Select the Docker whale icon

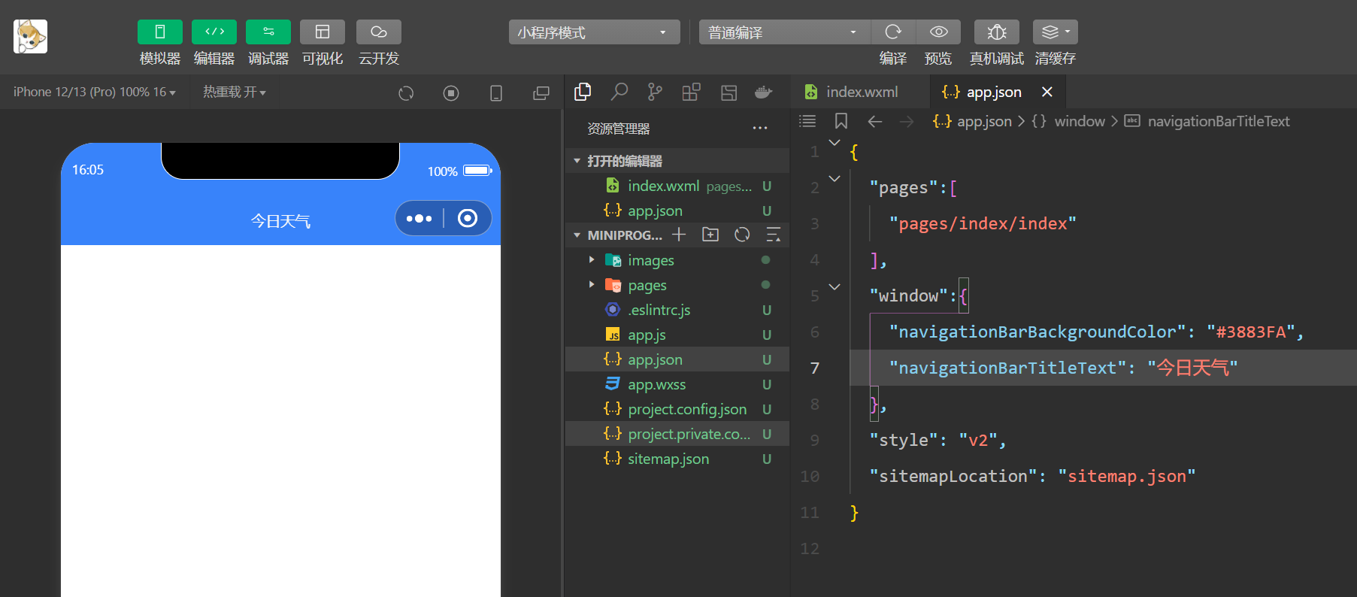pyautogui.click(x=764, y=92)
